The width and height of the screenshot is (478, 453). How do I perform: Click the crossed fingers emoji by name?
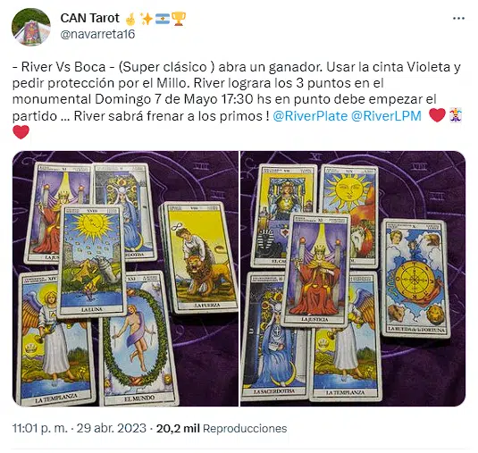pyautogui.click(x=130, y=19)
